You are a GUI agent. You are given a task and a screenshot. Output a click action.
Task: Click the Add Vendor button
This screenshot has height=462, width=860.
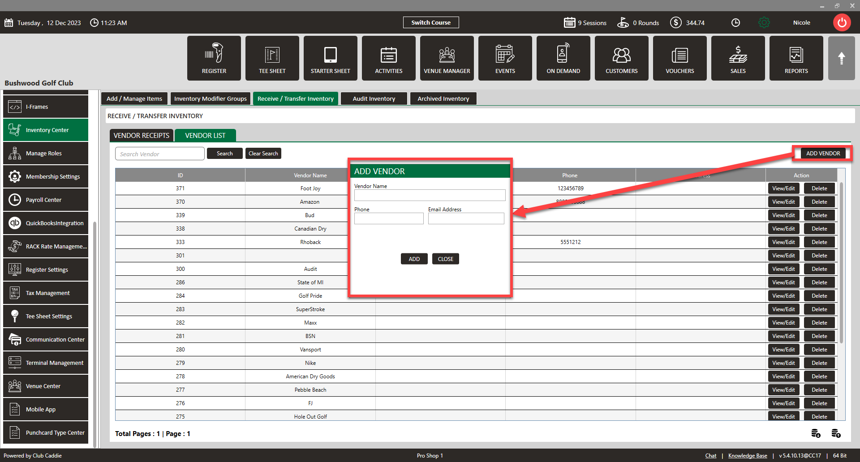click(x=823, y=153)
